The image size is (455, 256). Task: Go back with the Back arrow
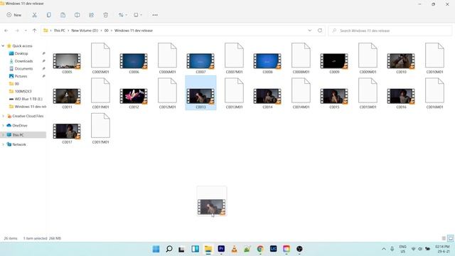click(6, 31)
